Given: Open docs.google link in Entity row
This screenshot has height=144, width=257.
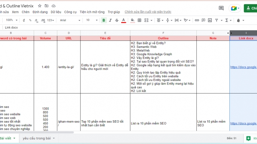Looking at the screenshot, I should coord(243,67).
